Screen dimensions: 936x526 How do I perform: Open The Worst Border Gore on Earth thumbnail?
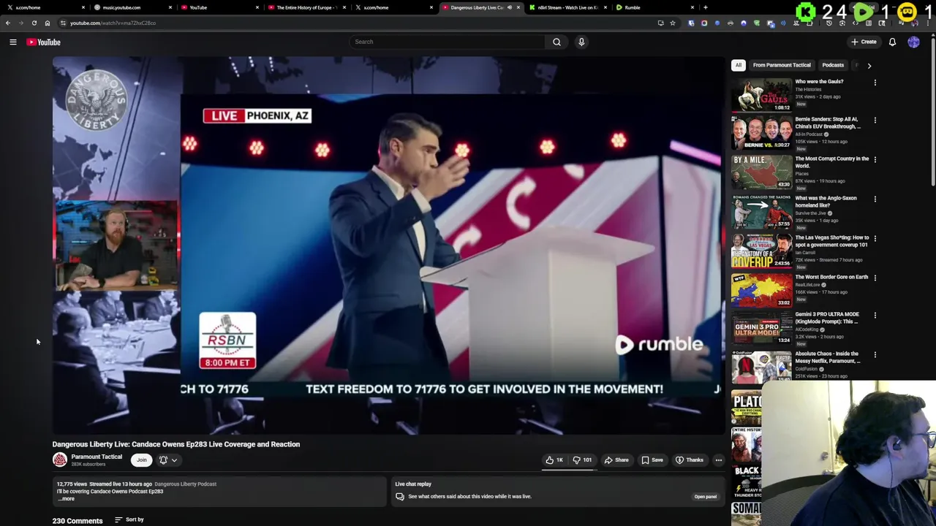tap(761, 290)
